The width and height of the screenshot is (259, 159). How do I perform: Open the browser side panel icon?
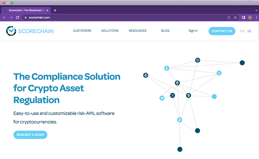243,17
